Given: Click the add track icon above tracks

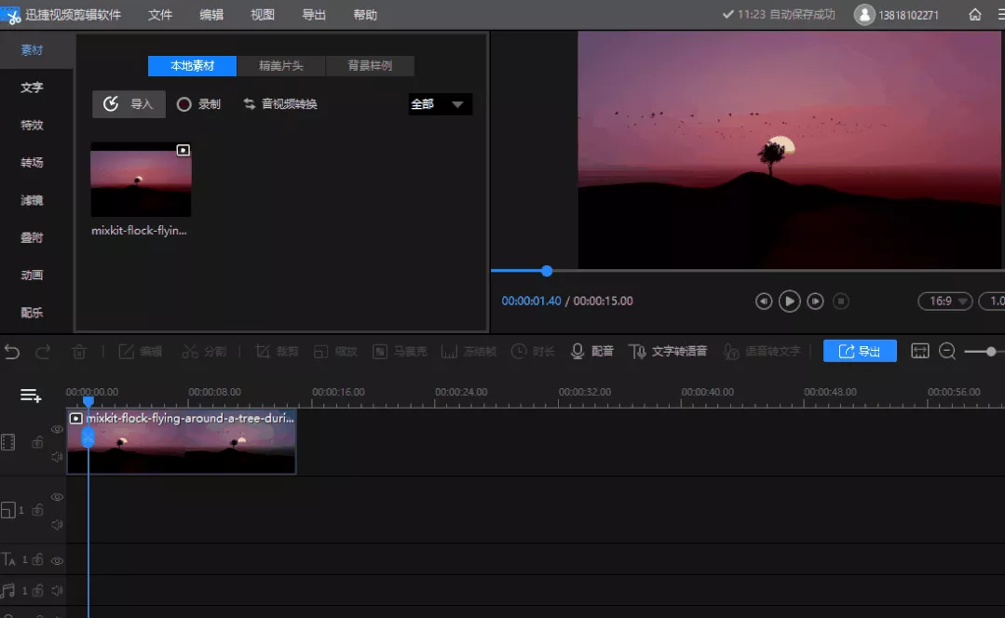Looking at the screenshot, I should [31, 396].
